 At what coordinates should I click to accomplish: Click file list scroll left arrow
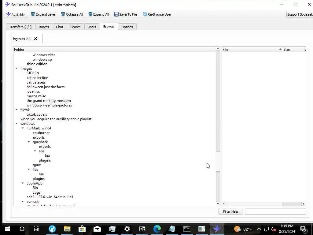[x=224, y=204]
